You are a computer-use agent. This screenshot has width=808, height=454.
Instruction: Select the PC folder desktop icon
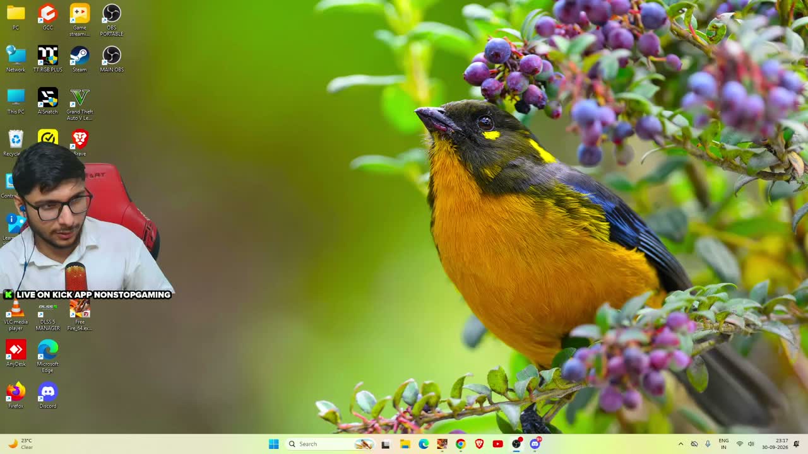click(x=16, y=17)
